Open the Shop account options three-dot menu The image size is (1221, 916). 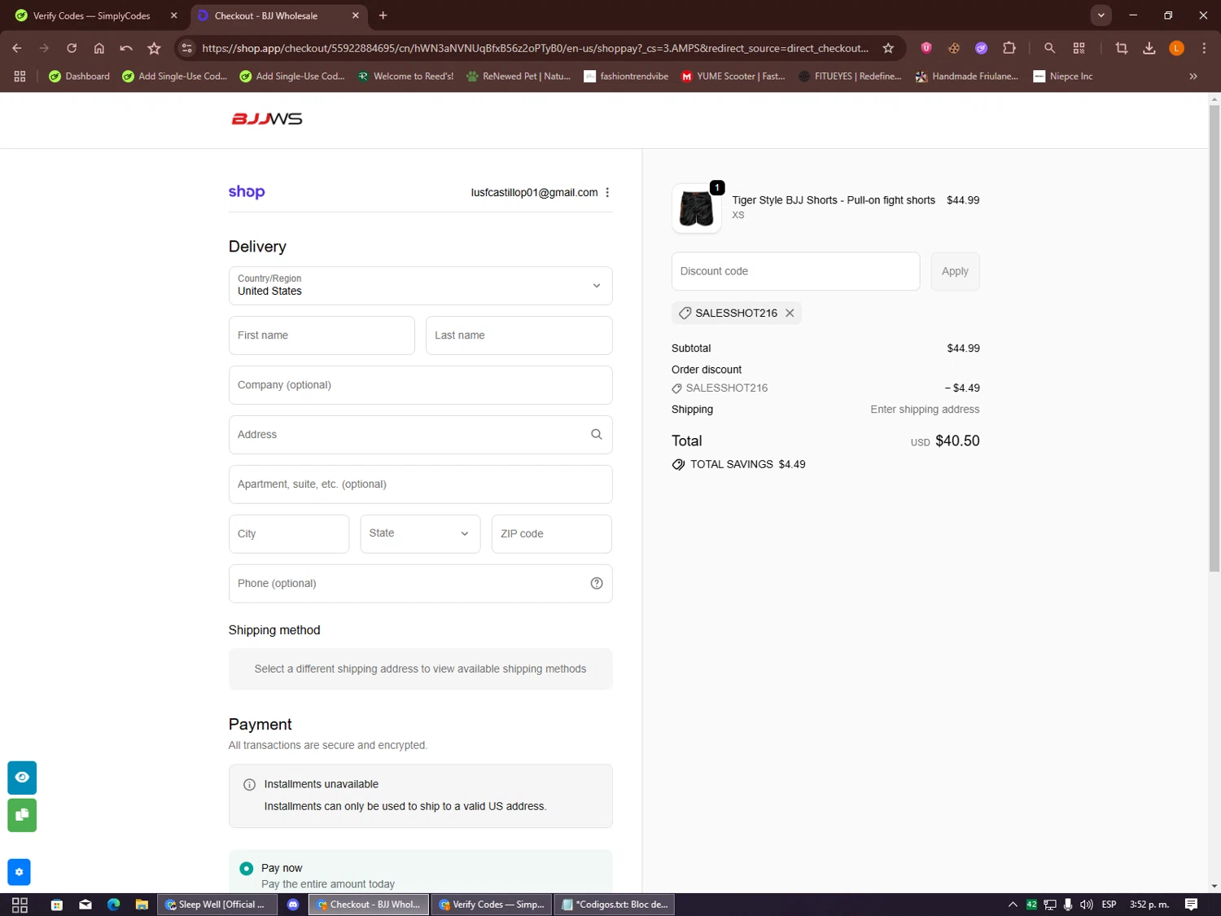coord(607,192)
